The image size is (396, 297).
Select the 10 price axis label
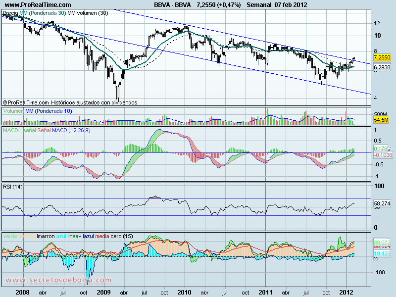coord(377,36)
